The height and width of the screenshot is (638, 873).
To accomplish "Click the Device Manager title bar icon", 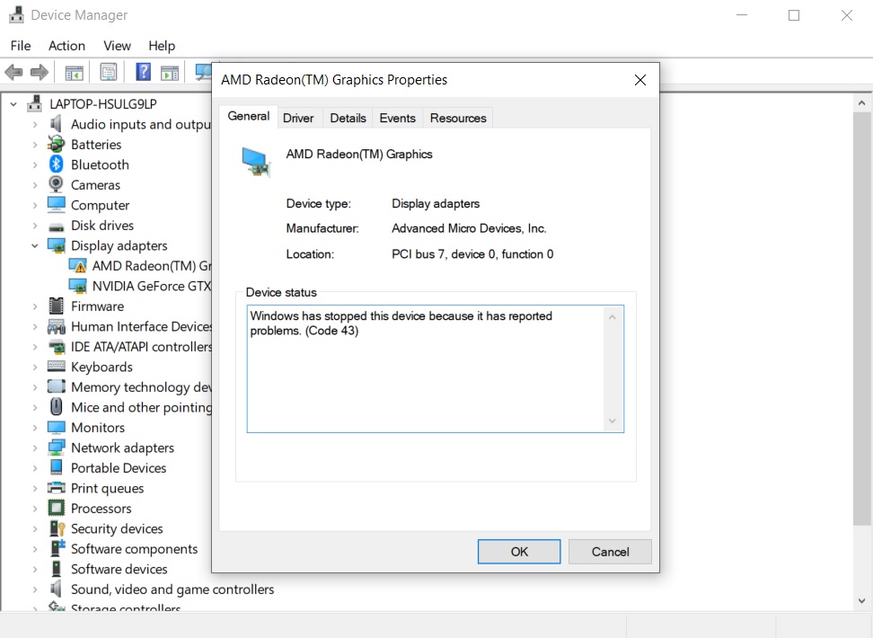I will [17, 15].
